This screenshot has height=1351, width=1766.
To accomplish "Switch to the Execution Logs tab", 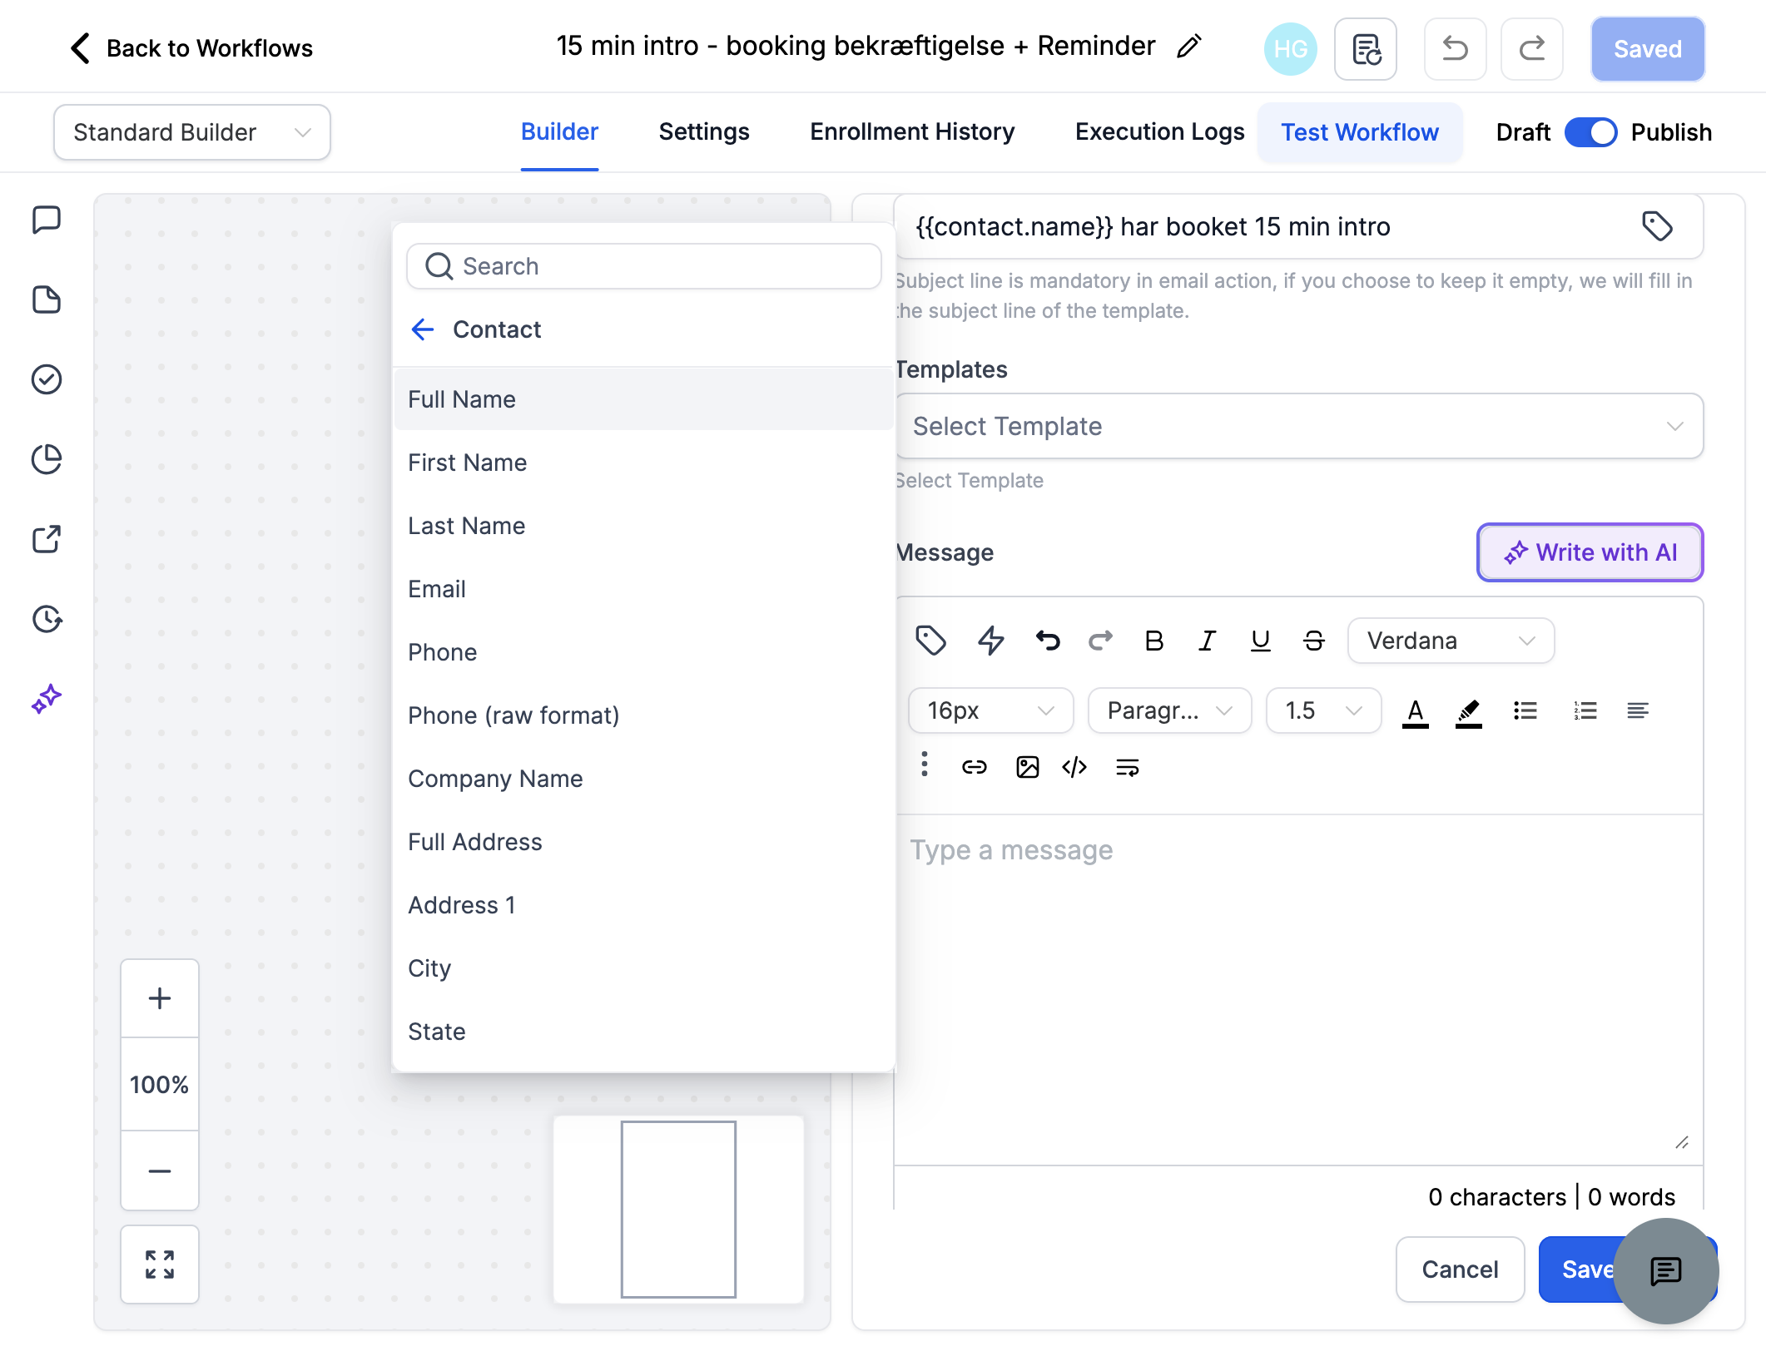I will coord(1159,132).
